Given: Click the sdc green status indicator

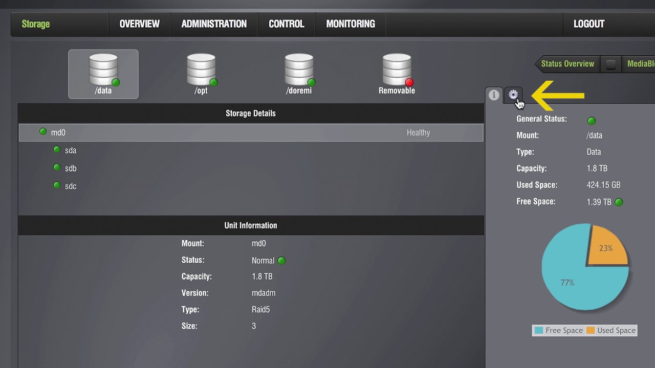Looking at the screenshot, I should click(57, 185).
